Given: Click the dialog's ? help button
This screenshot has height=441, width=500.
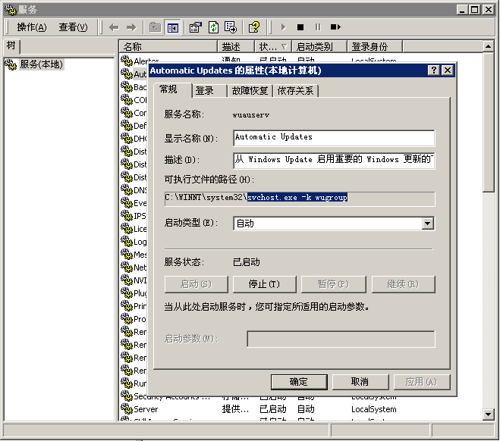Looking at the screenshot, I should tap(434, 70).
